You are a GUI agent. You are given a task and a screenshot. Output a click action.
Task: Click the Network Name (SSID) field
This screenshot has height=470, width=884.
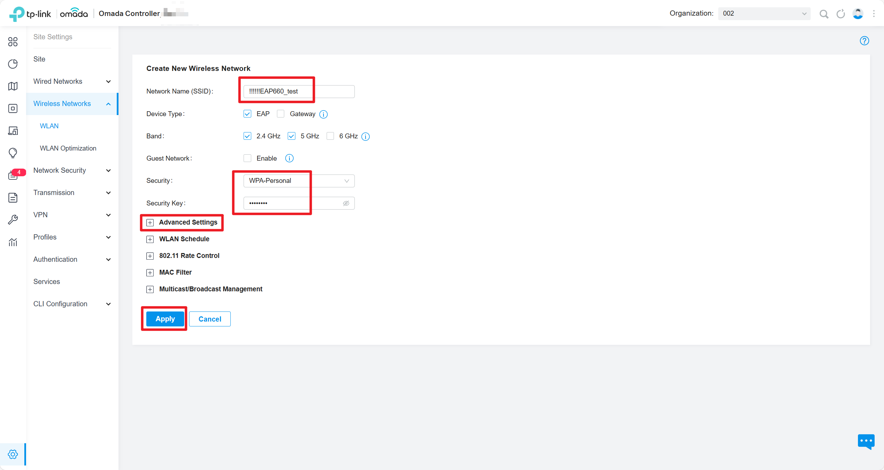[299, 91]
